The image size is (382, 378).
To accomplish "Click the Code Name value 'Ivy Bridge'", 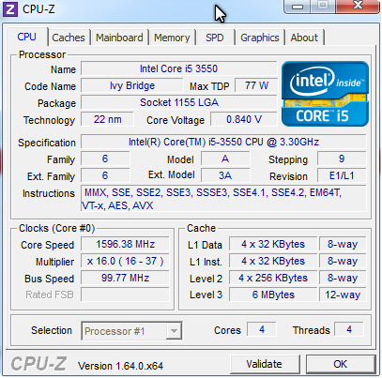I will pos(132,85).
